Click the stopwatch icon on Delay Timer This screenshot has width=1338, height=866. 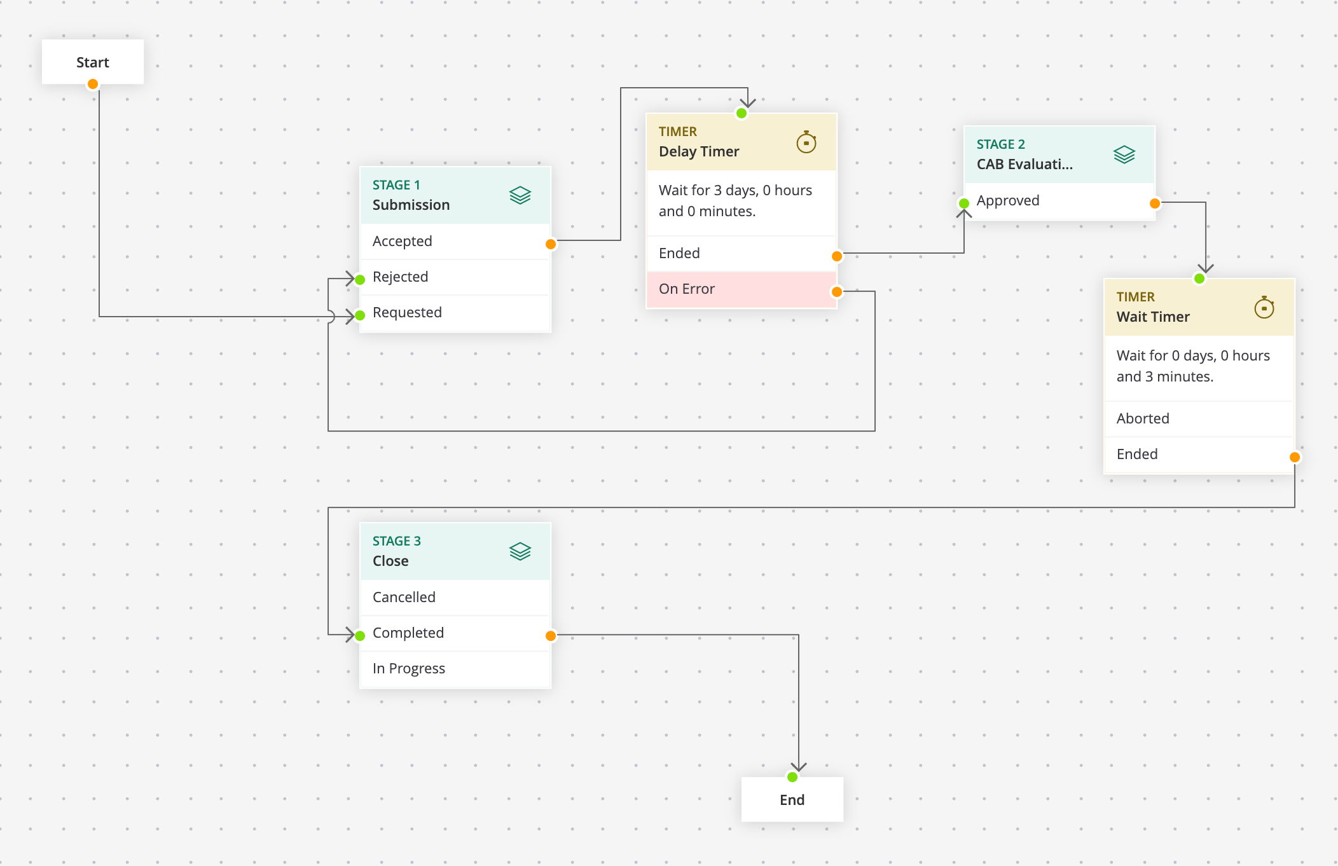click(x=806, y=142)
